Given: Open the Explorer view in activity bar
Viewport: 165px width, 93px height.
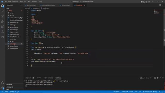Looking at the screenshot, I should pyautogui.click(x=3, y=6).
